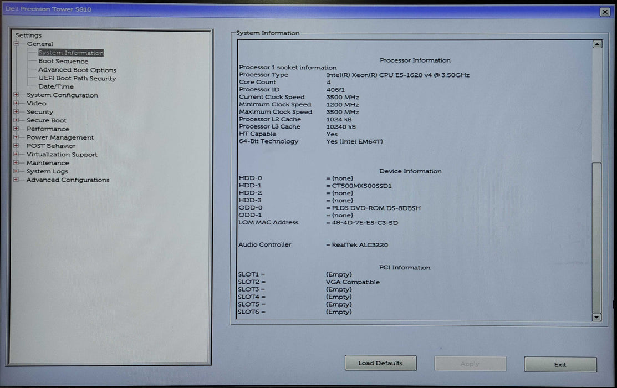Select the Maintenance category label
617x388 pixels.
click(48, 162)
